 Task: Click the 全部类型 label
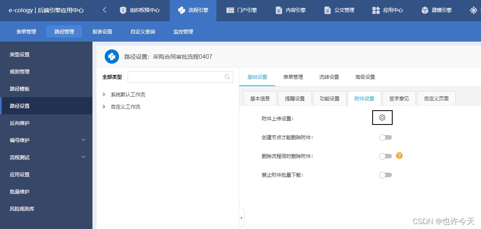pos(112,77)
